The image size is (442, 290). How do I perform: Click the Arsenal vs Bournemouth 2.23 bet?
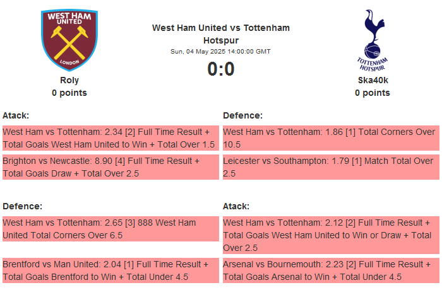click(330, 270)
